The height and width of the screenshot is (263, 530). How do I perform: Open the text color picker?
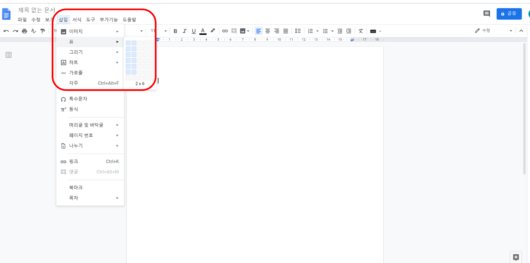203,31
